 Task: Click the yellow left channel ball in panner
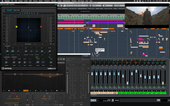point(16,27)
